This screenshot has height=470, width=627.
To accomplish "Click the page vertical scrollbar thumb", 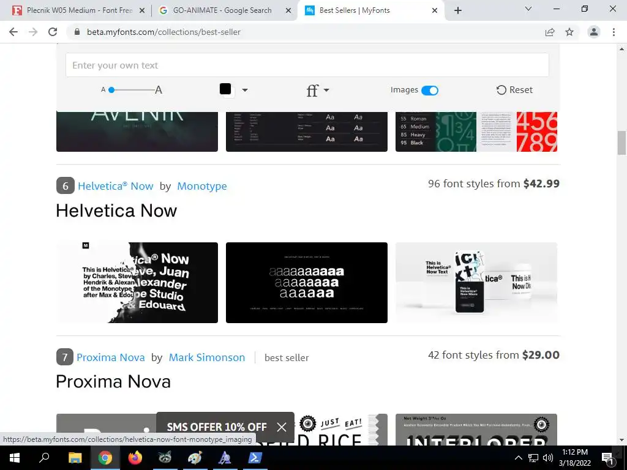I will 621,142.
